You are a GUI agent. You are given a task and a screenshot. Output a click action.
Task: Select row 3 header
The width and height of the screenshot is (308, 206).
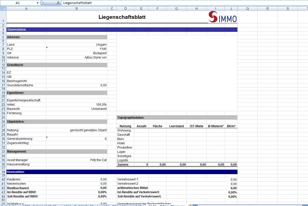pyautogui.click(x=3, y=30)
